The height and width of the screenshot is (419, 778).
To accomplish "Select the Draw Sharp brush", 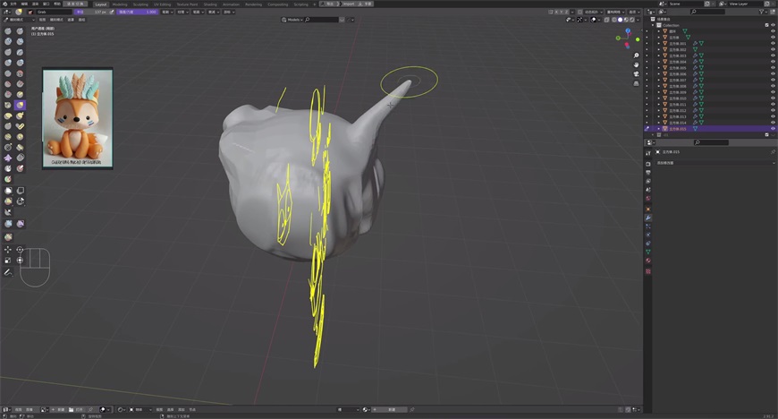I will point(20,30).
